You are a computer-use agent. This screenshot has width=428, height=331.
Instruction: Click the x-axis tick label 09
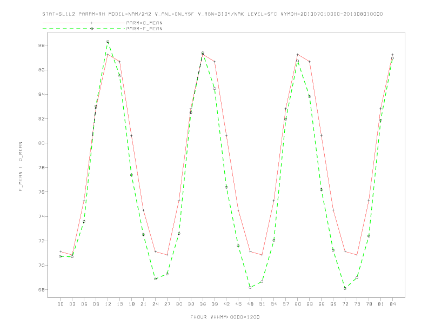click(x=96, y=304)
